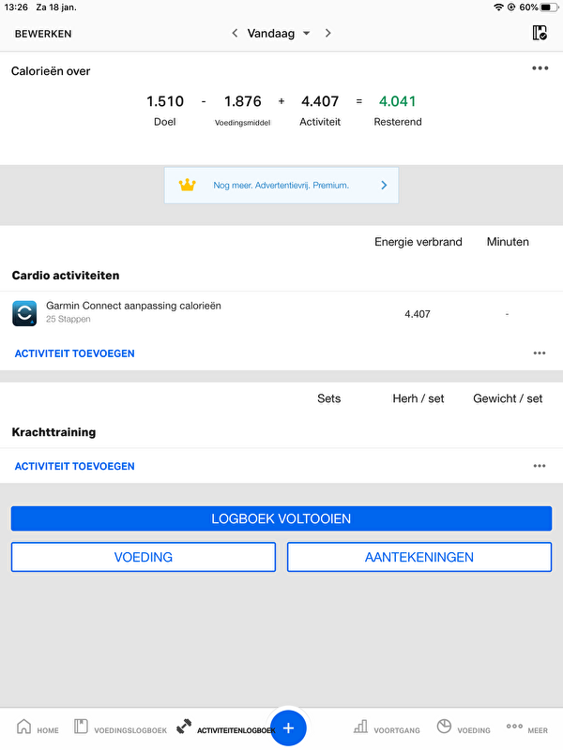This screenshot has height=750, width=563.
Task: Open the Garmin Connect app icon entry
Action: (24, 313)
